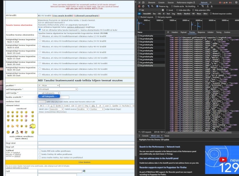Viewport: 239px width, 176px height.
Task: Open the No throttling dropdown
Action: 192,6
